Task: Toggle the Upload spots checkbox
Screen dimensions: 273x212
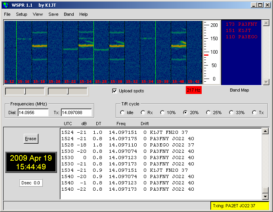Action: click(x=115, y=91)
